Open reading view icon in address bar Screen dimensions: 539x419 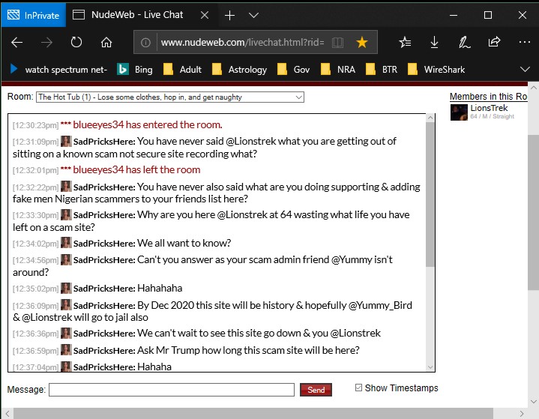pyautogui.click(x=338, y=43)
